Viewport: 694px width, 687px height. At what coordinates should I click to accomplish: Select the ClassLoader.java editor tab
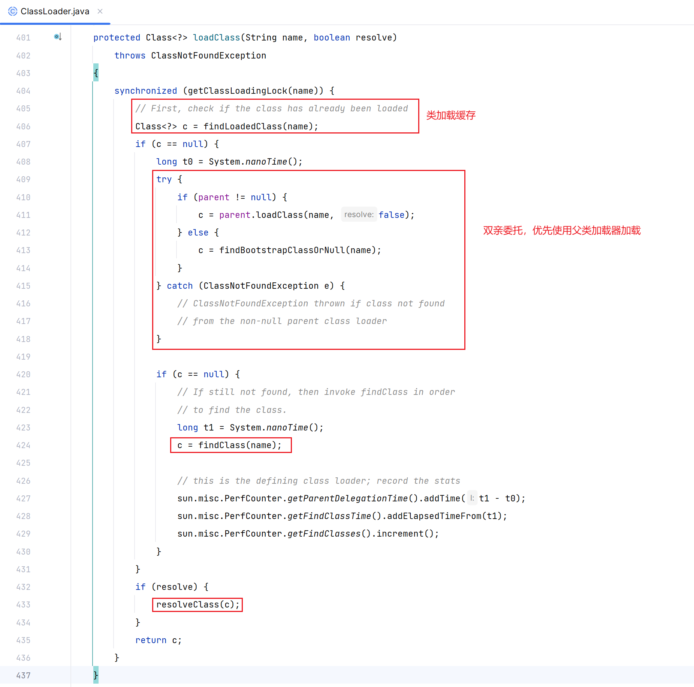(x=55, y=11)
